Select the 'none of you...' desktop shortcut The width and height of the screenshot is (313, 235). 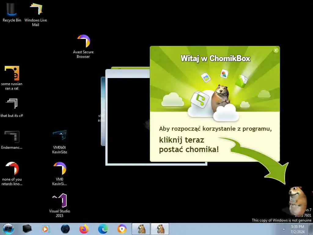coord(12,174)
